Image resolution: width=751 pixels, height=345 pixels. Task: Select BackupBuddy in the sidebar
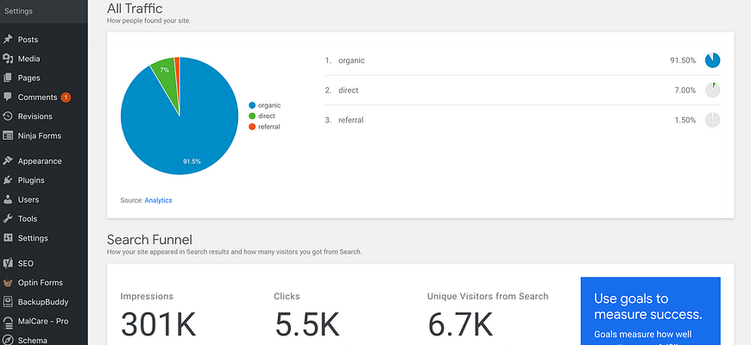click(x=43, y=302)
